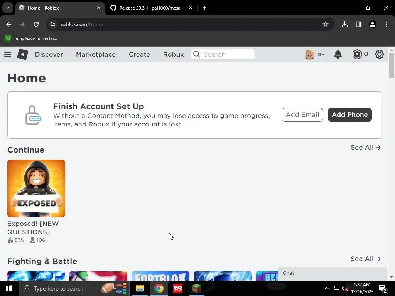Switch to the Release 23.3.1 GitHub tab
395x296 pixels.
pos(151,8)
